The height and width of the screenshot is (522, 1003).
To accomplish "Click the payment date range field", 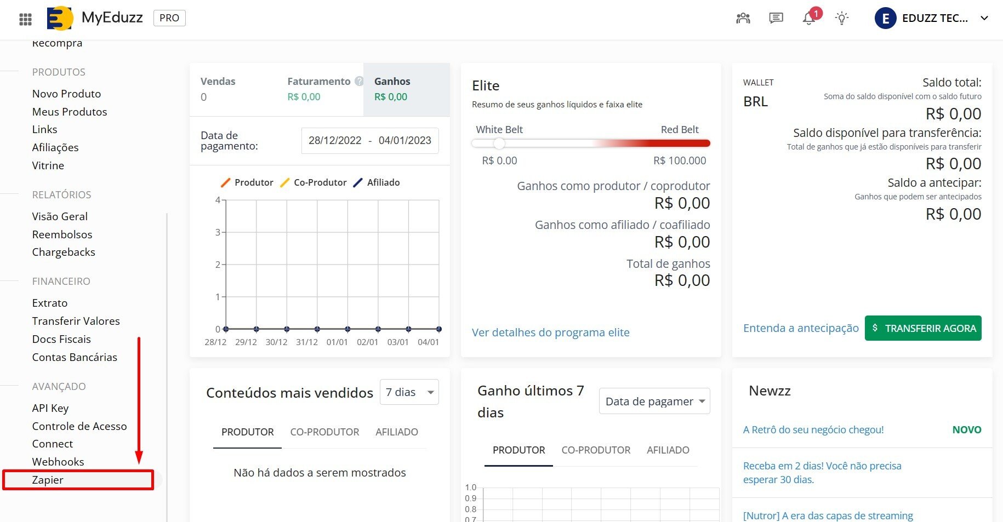I will click(369, 141).
